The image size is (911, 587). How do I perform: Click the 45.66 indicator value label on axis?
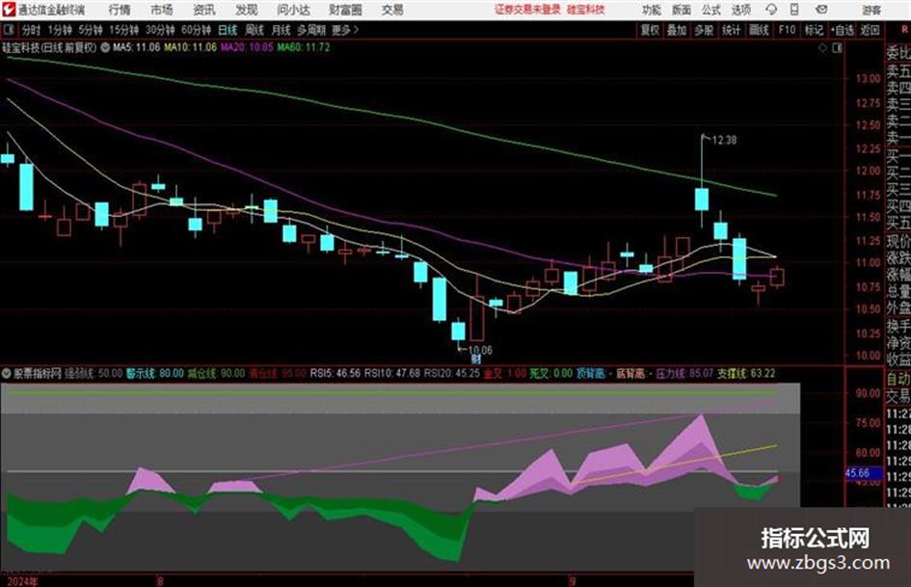(x=858, y=473)
